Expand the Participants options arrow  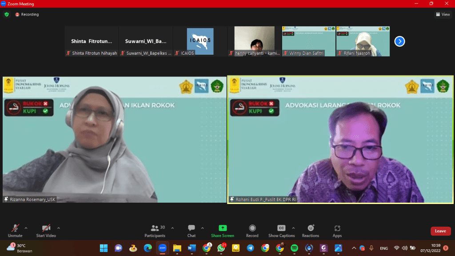[173, 228]
